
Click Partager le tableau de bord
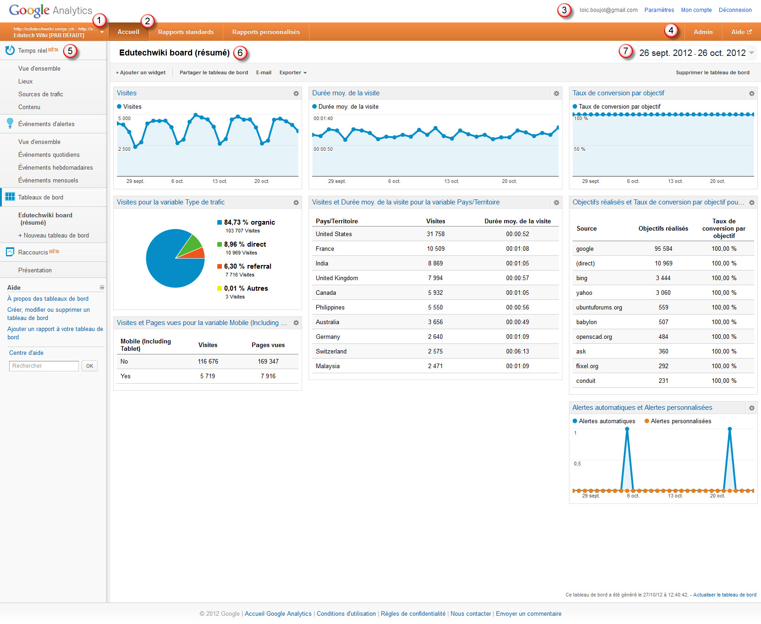(x=214, y=72)
